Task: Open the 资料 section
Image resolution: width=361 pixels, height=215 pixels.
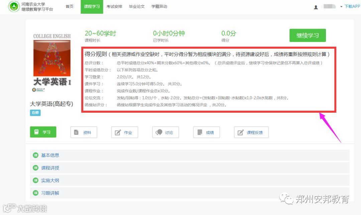Action: [x=84, y=132]
